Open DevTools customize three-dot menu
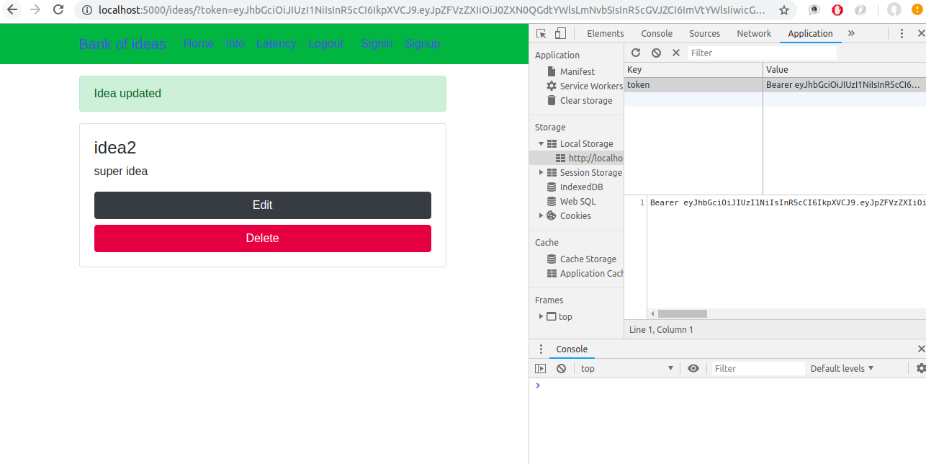The image size is (926, 464). click(x=902, y=33)
